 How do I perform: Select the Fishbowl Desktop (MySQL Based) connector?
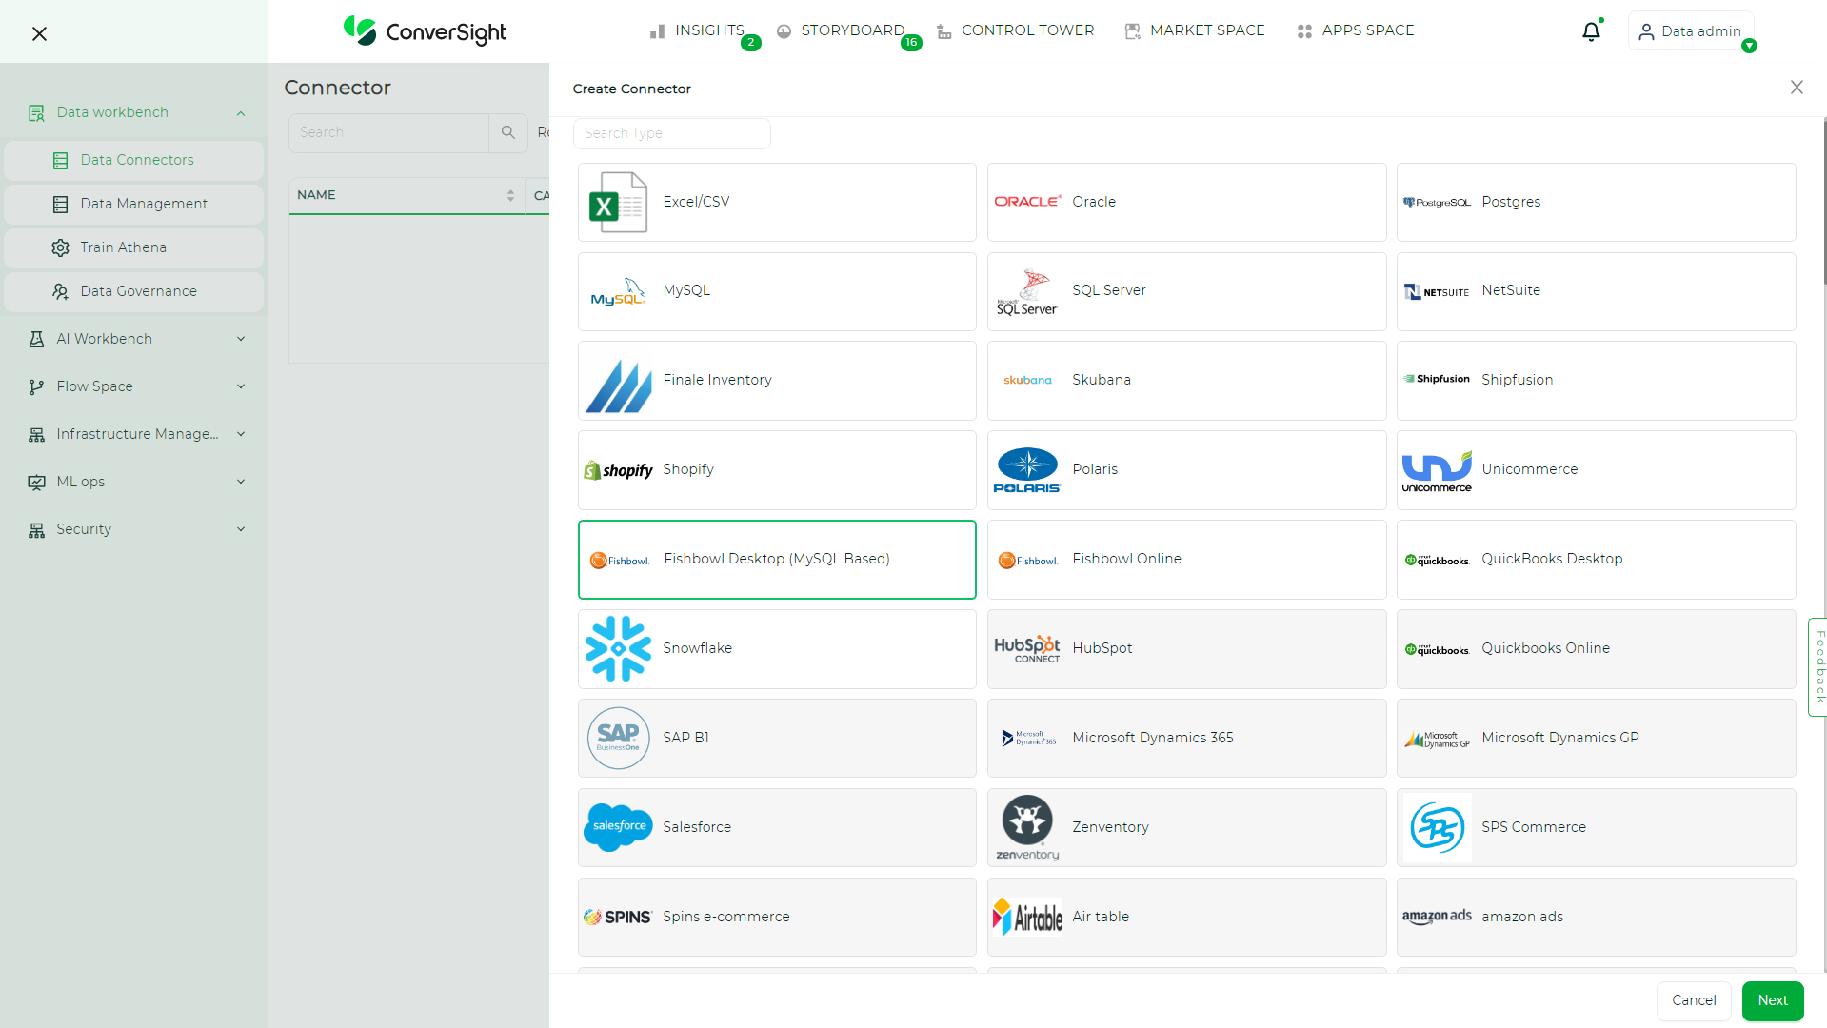click(776, 560)
